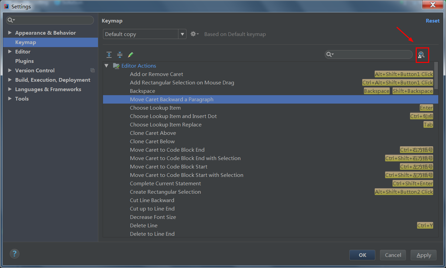Image resolution: width=446 pixels, height=268 pixels.
Task: Close the Settings dialog window
Action: point(433,4)
